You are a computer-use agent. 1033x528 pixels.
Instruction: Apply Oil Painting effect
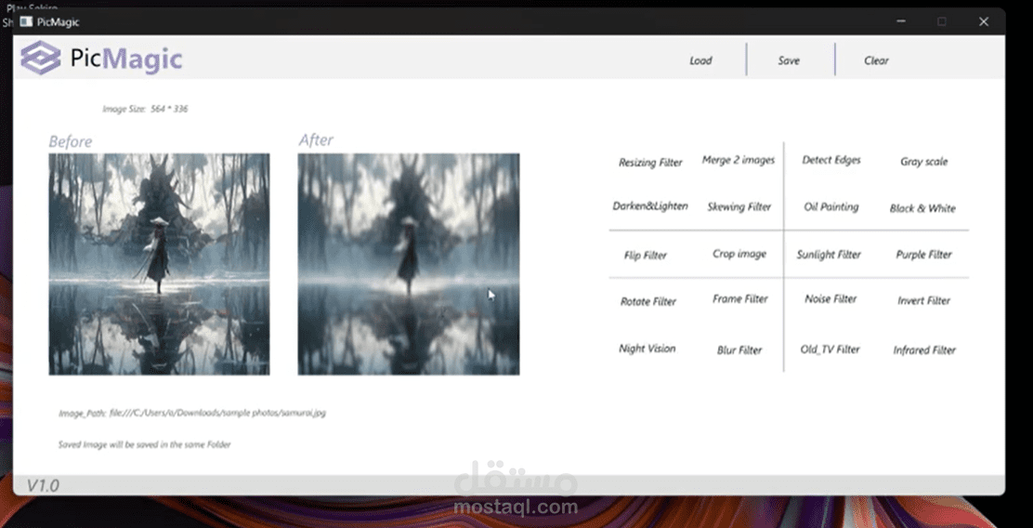[830, 207]
